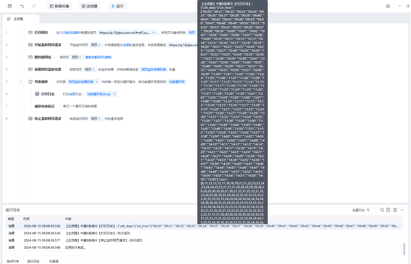Select the log row 应用执行完成
This screenshot has width=411, height=264.
[x=204, y=248]
